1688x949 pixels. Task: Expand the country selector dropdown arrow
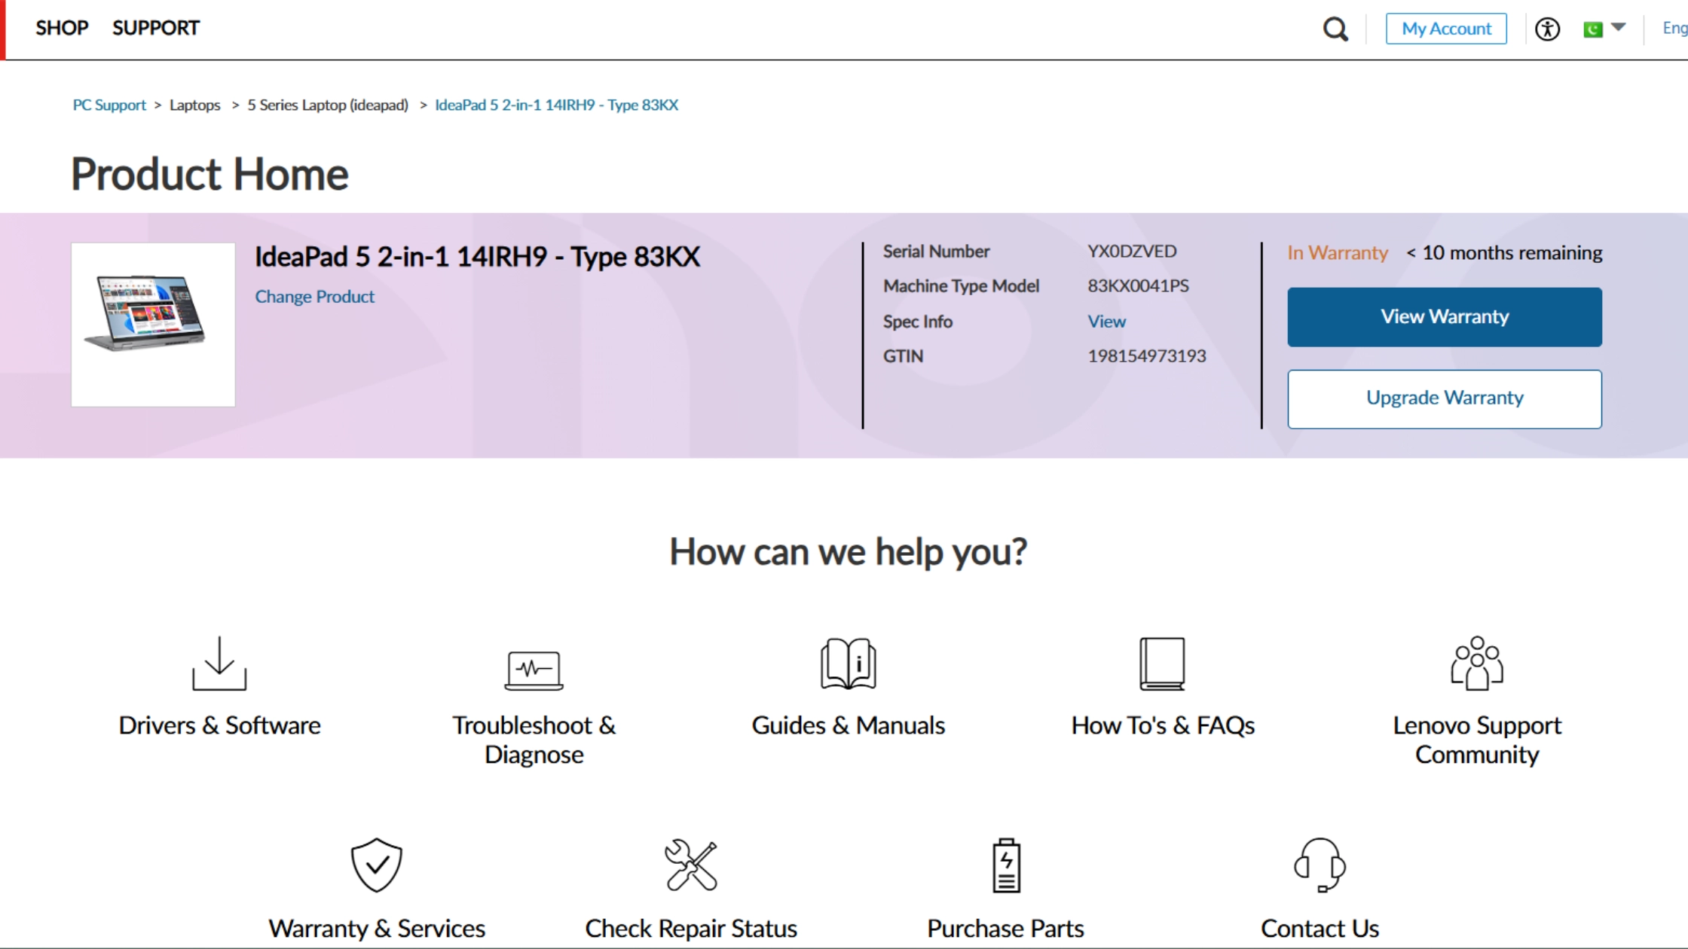pyautogui.click(x=1618, y=27)
